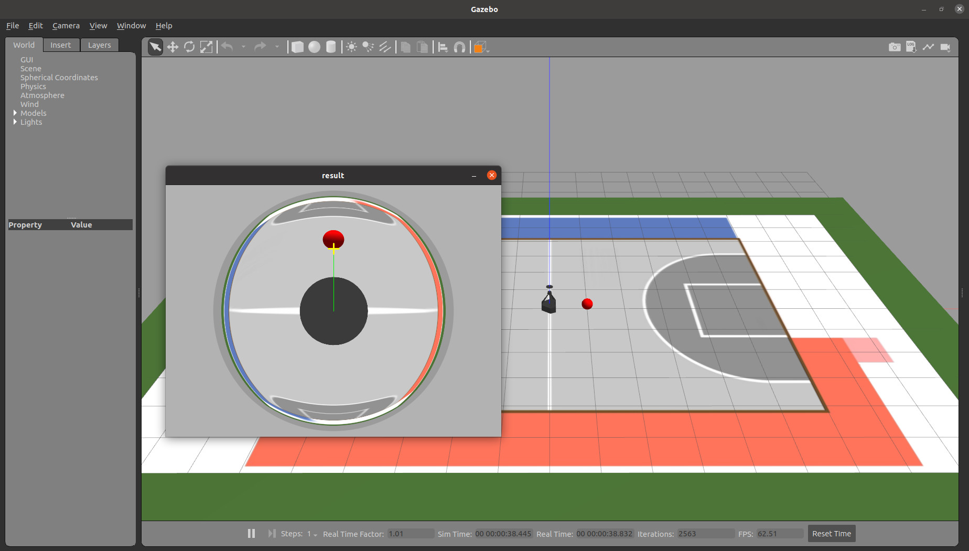Image resolution: width=969 pixels, height=551 pixels.
Task: Insert a box shape
Action: tap(297, 47)
